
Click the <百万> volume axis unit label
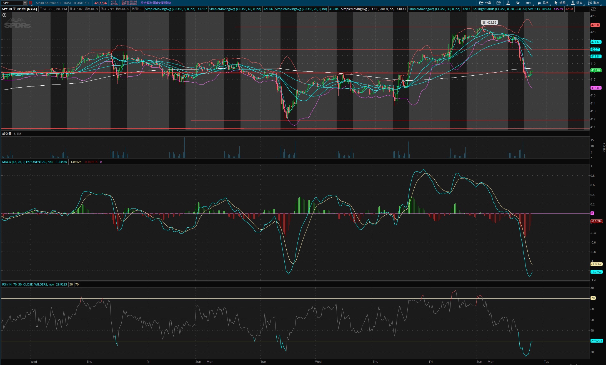click(604, 147)
